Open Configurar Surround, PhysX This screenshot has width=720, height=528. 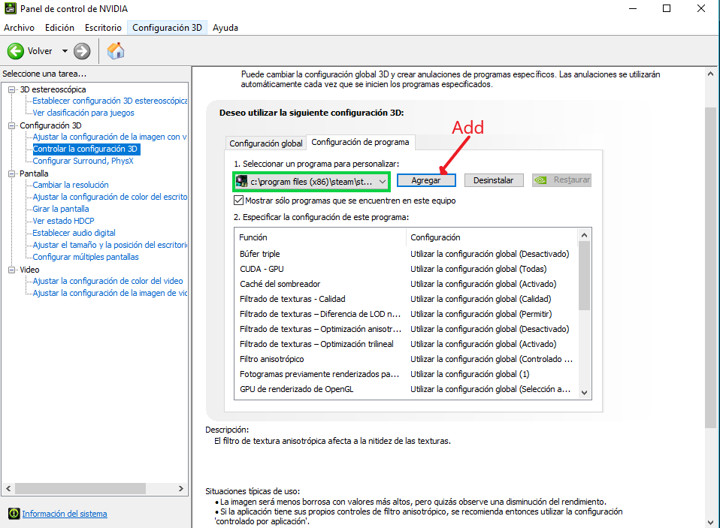point(83,161)
